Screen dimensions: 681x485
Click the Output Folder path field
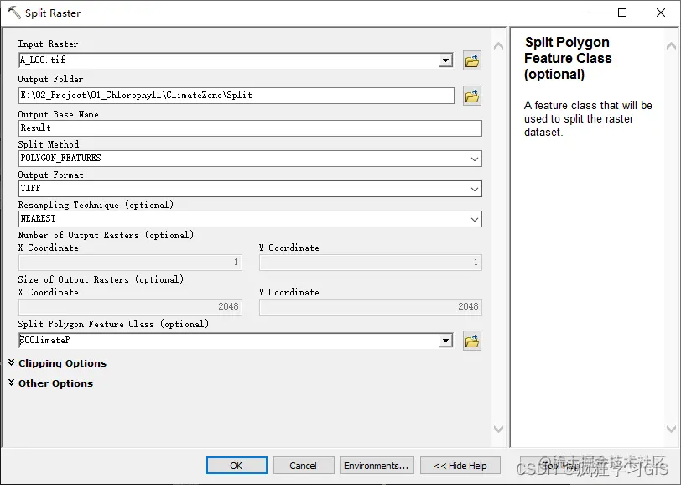click(x=237, y=96)
